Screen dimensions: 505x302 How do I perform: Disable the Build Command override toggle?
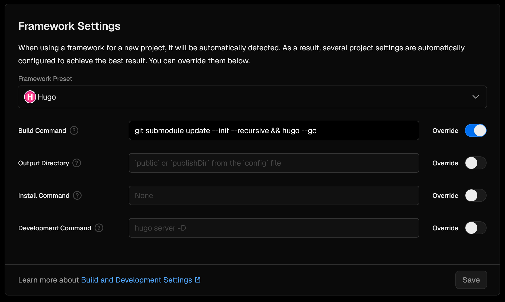click(x=476, y=130)
